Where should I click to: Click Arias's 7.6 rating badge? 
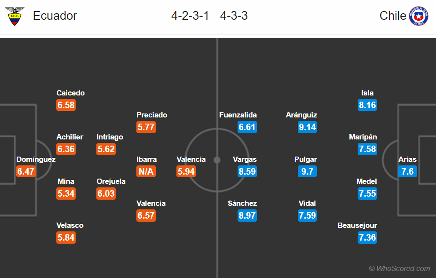[407, 171]
